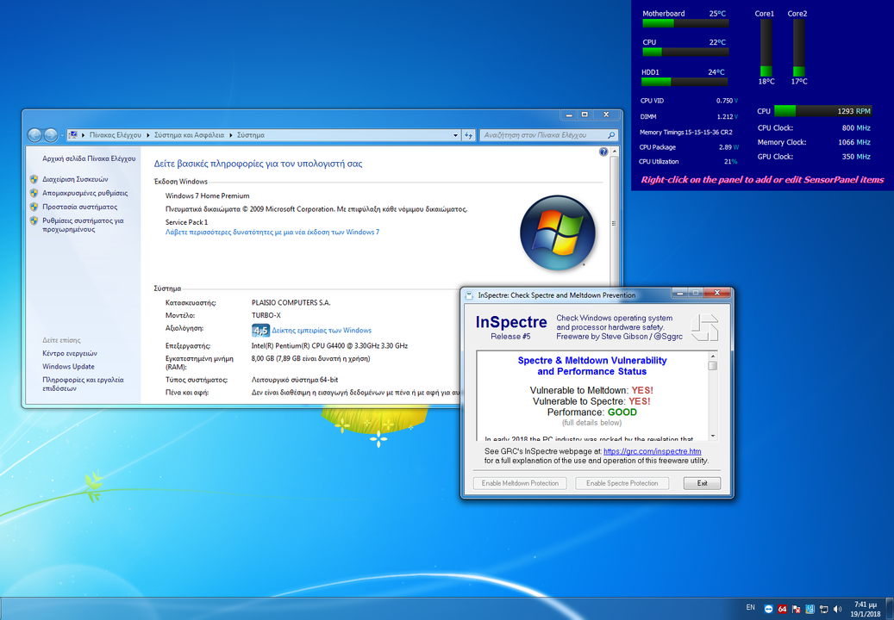Screen dimensions: 894x620
Task: Click shield icon beside Διαχείριση Συσκευών
Action: coord(34,179)
